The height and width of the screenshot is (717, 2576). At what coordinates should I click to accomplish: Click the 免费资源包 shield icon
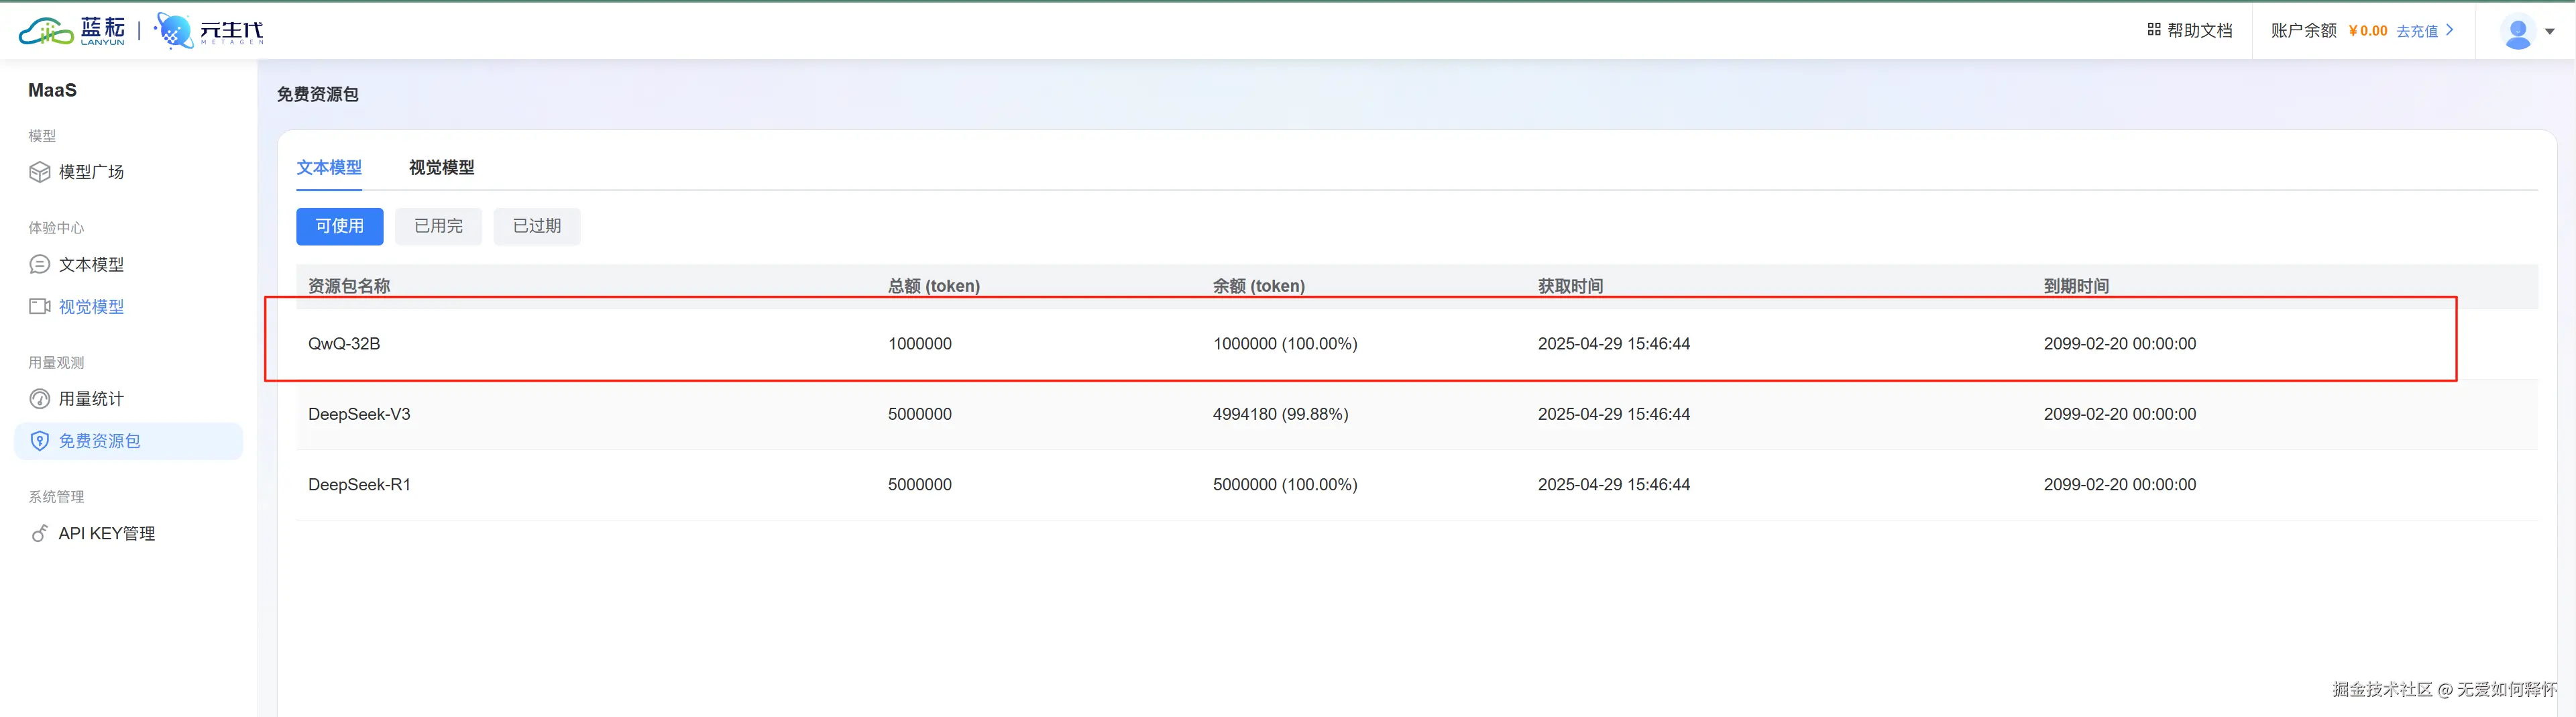pos(39,441)
